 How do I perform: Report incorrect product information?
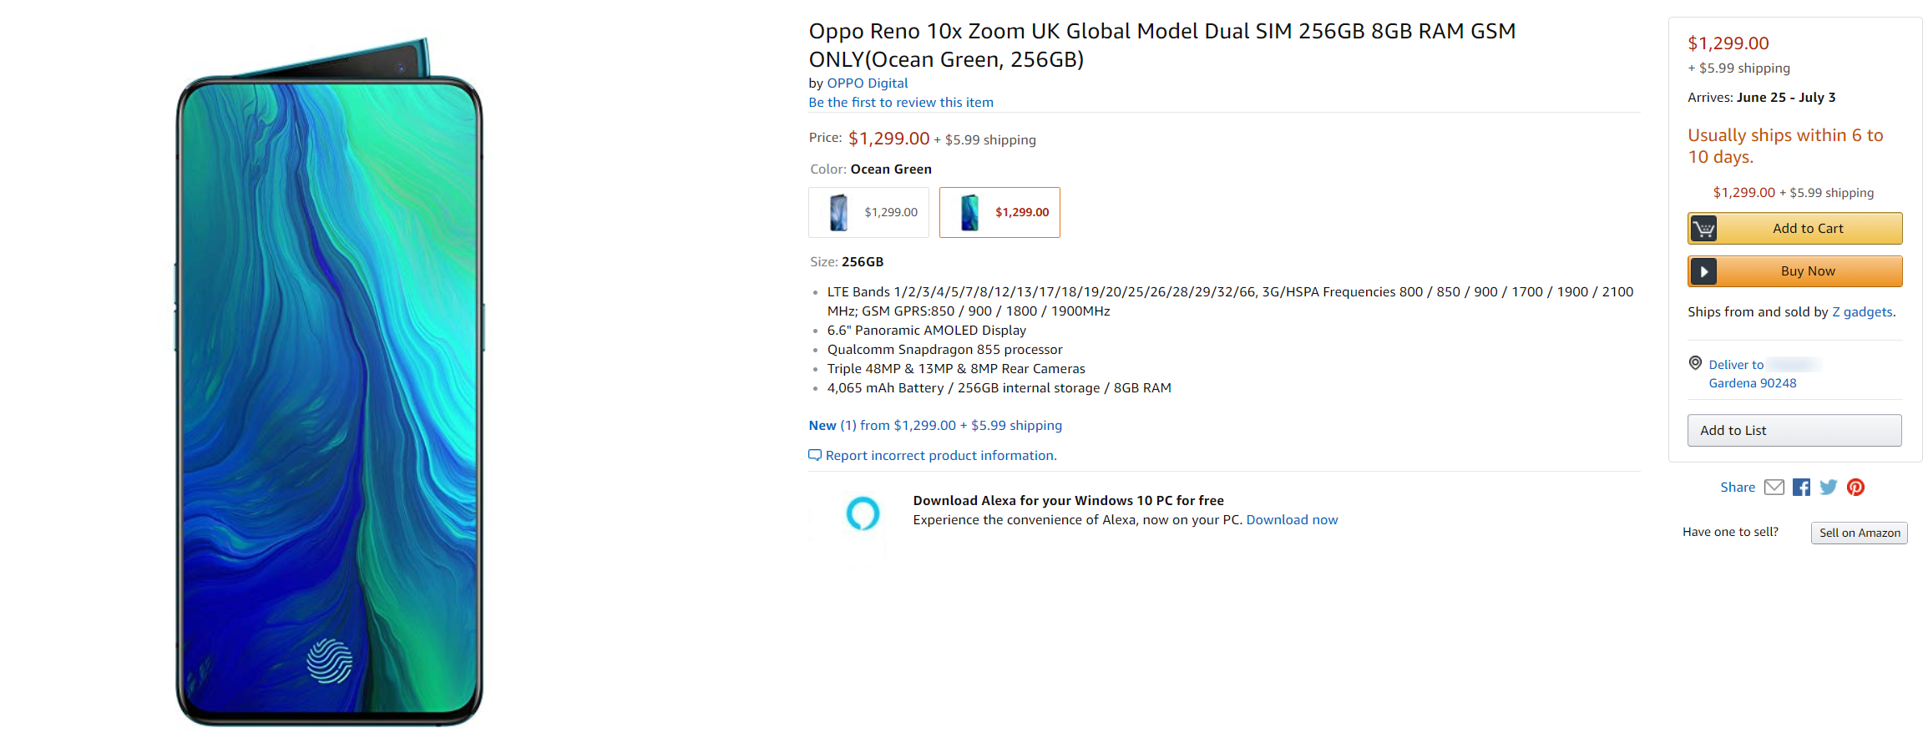point(940,455)
